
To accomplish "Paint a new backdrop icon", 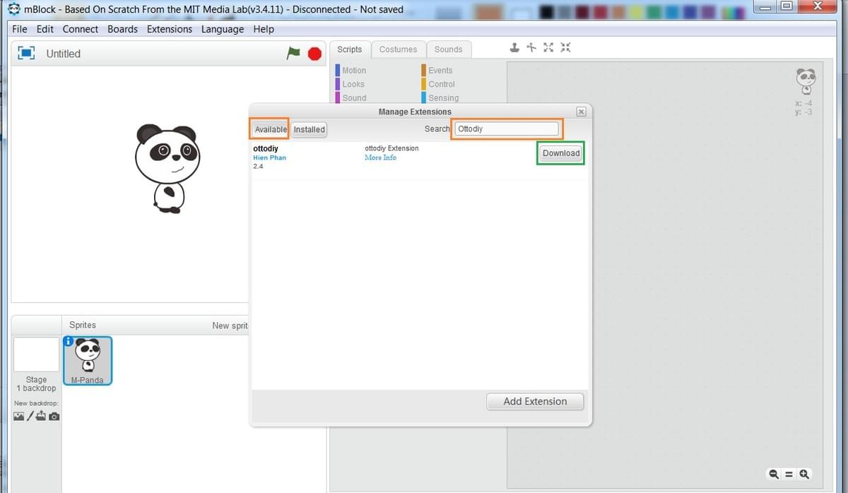I will pyautogui.click(x=30, y=416).
